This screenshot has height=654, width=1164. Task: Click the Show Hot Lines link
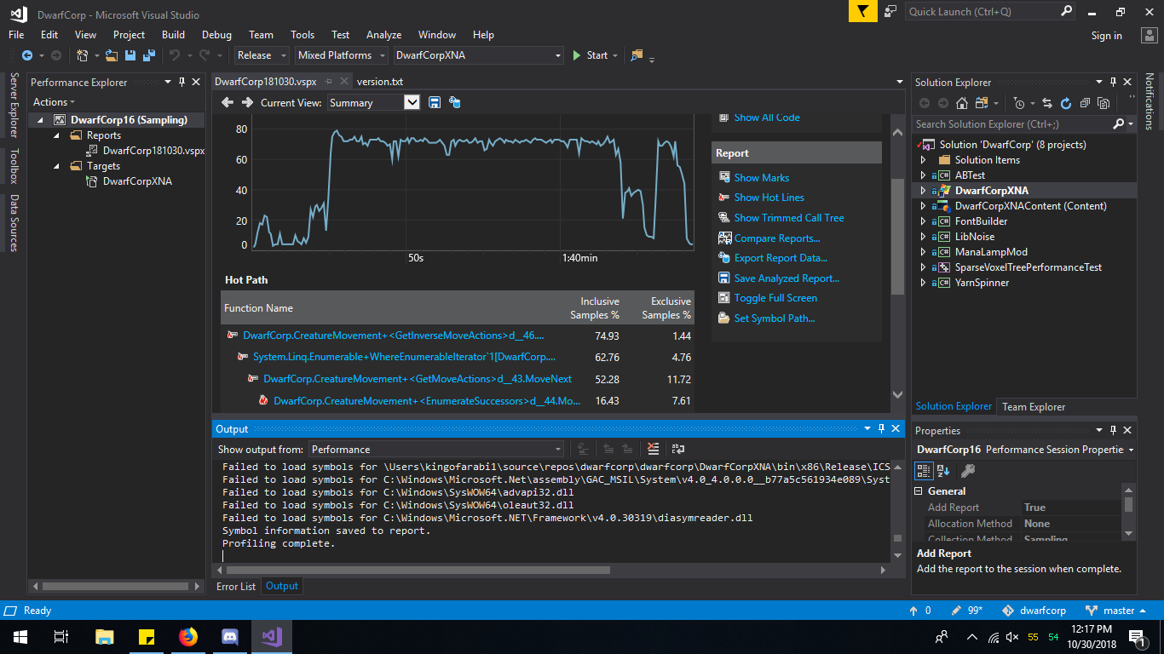(769, 198)
